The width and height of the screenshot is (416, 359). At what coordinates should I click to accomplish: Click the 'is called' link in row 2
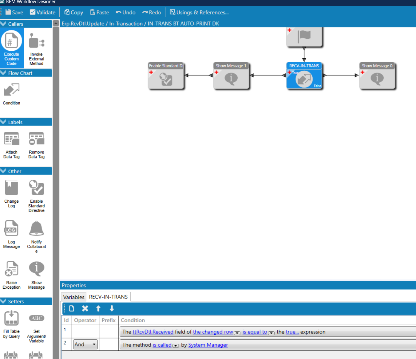click(162, 345)
